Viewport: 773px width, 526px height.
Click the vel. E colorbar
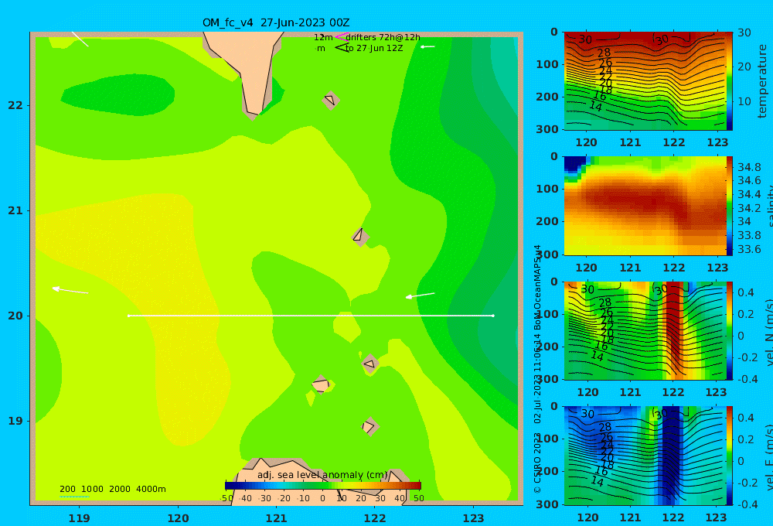(730, 456)
